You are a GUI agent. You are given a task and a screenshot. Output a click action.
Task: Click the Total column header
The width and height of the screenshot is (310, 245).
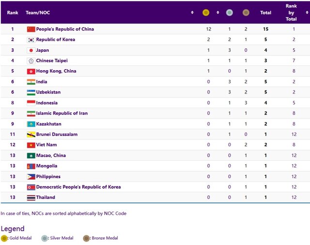[x=265, y=13]
